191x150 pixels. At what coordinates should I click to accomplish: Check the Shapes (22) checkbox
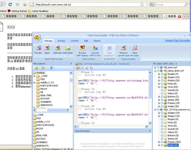click(x=162, y=77)
